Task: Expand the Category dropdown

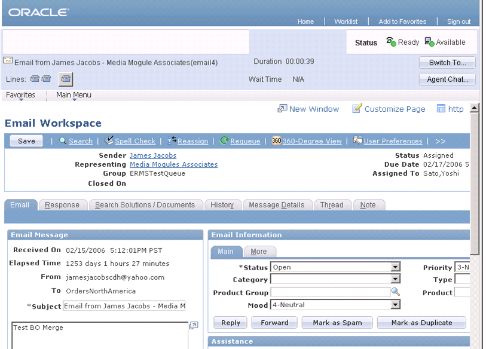Action: click(x=395, y=280)
